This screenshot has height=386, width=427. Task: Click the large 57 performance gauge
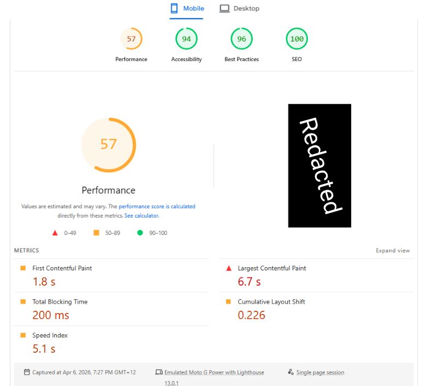[109, 145]
